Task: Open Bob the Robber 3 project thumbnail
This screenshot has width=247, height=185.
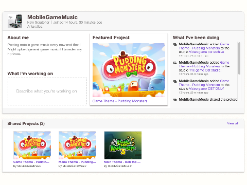Action: coord(123,145)
